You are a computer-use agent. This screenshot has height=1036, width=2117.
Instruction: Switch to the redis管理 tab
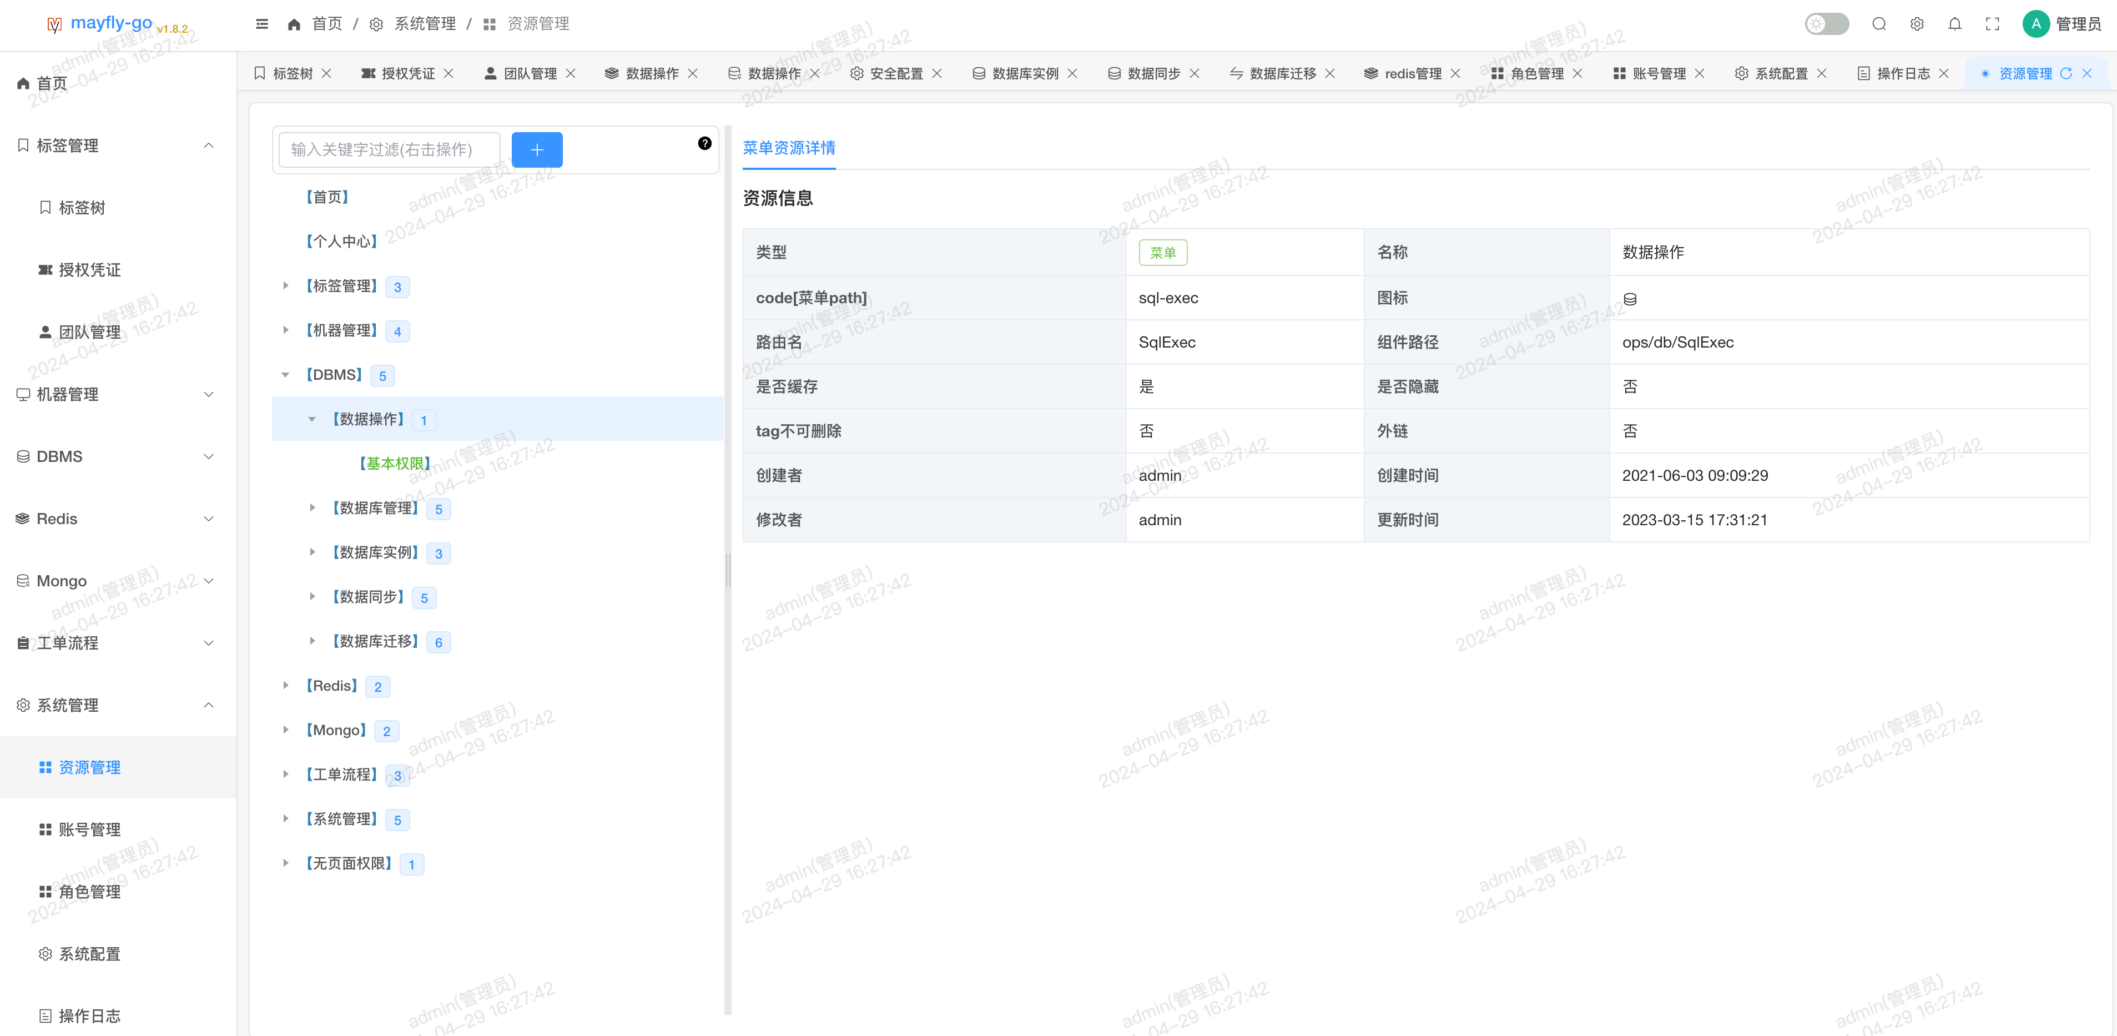(1412, 73)
